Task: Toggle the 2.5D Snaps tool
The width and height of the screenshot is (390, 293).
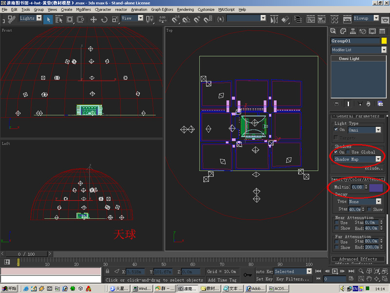Action: pyautogui.click(x=175, y=19)
